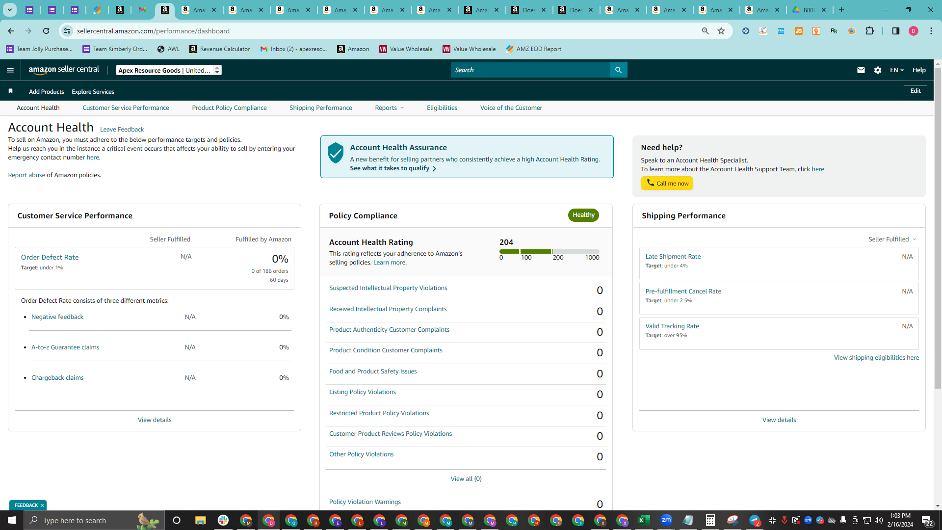
Task: Click the Call me now button
Action: [667, 183]
